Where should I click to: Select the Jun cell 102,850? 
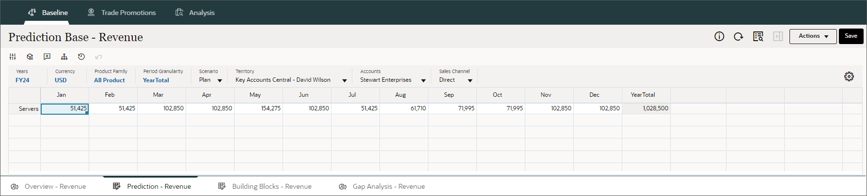pos(307,108)
